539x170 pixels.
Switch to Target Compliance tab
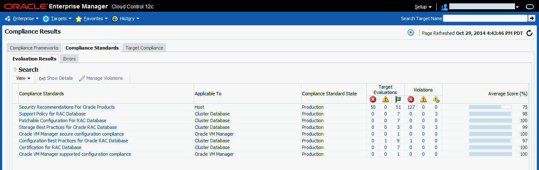click(x=144, y=48)
